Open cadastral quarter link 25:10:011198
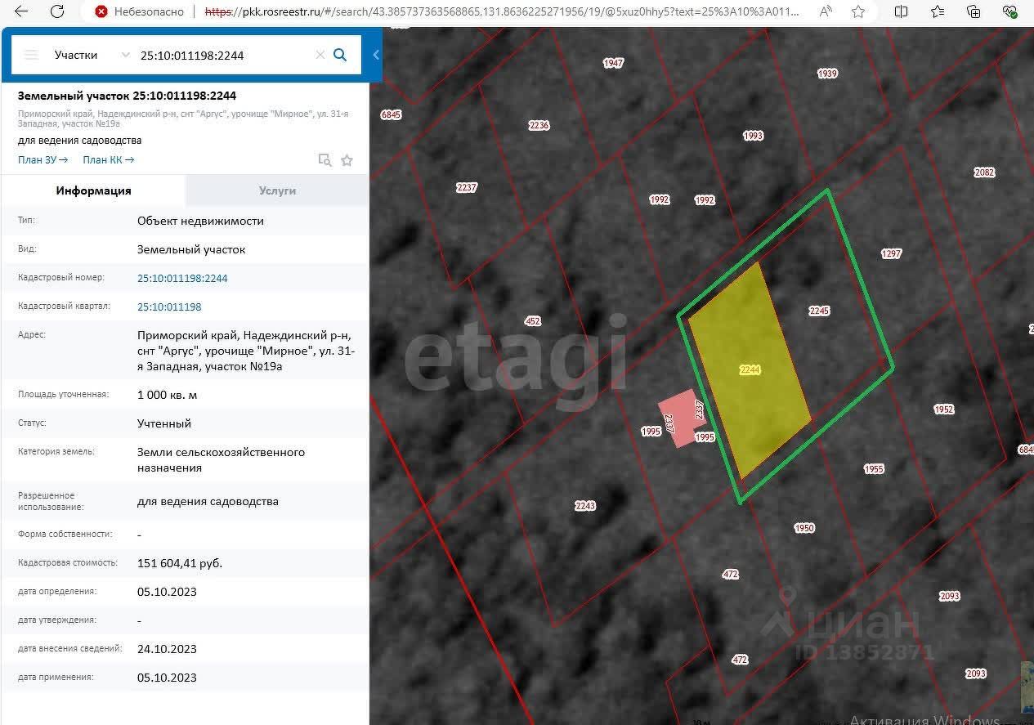This screenshot has width=1034, height=725. pyautogui.click(x=169, y=307)
